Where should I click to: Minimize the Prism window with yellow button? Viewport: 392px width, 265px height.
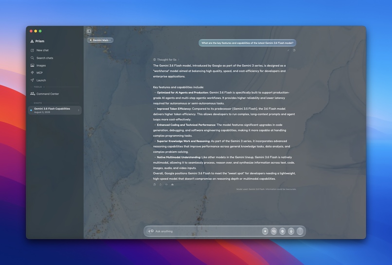tap(36, 31)
